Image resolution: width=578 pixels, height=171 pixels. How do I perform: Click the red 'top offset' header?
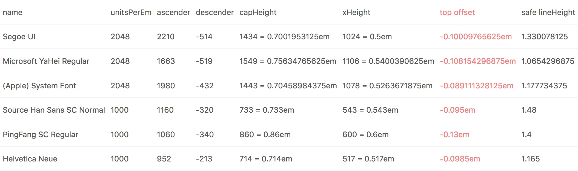(457, 12)
